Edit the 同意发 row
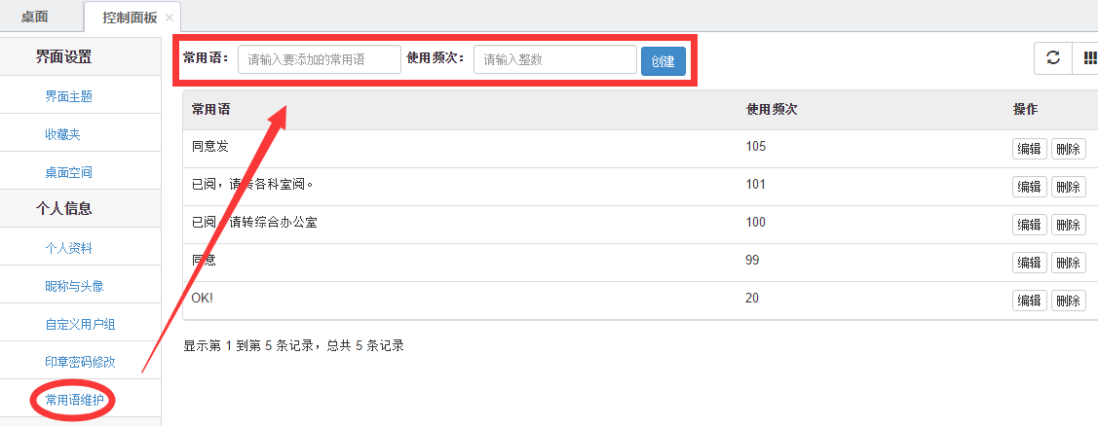1098x426 pixels. (x=1030, y=149)
